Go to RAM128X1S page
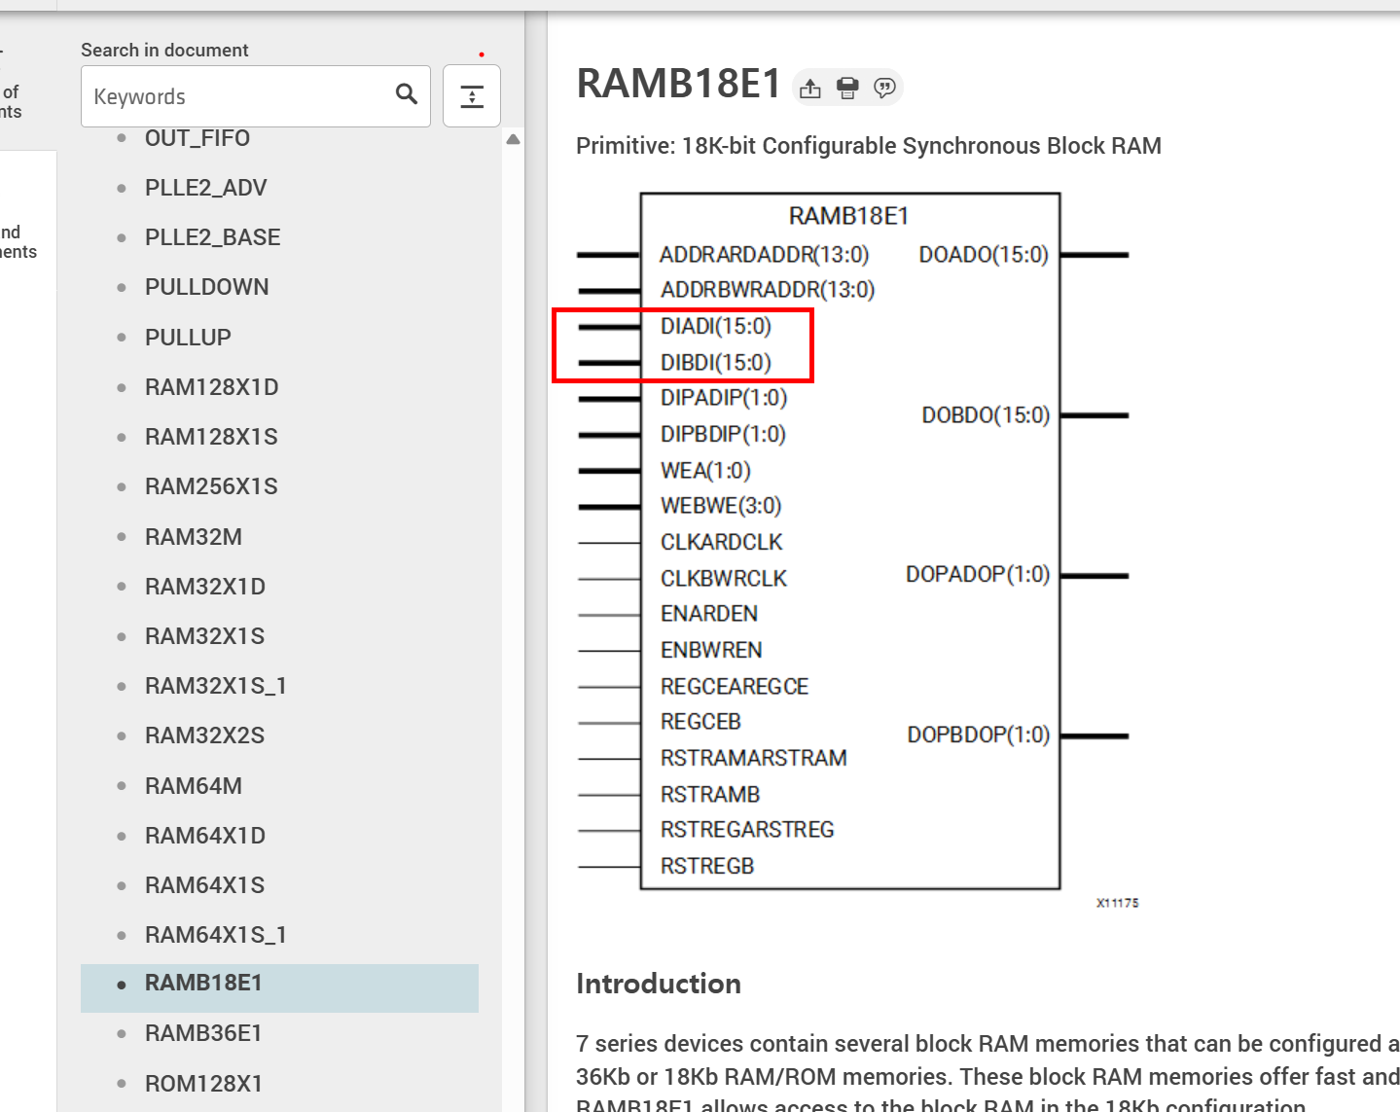This screenshot has width=1400, height=1112. [211, 437]
